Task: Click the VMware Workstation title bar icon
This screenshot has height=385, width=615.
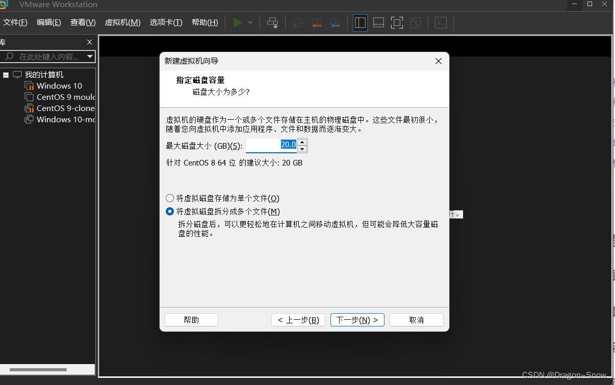Action: click(x=4, y=4)
